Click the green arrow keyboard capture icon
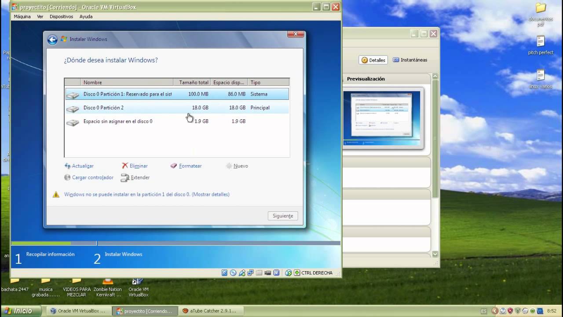Screen dimensions: 563x317 point(297,273)
